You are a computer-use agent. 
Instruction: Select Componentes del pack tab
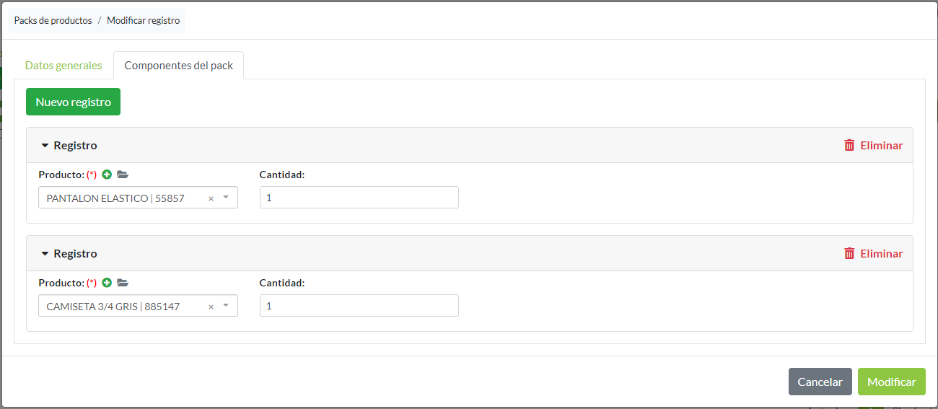pos(178,66)
